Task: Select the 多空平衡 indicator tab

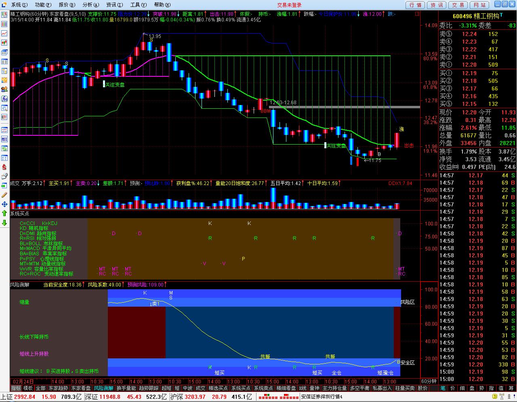Action: (x=359, y=388)
